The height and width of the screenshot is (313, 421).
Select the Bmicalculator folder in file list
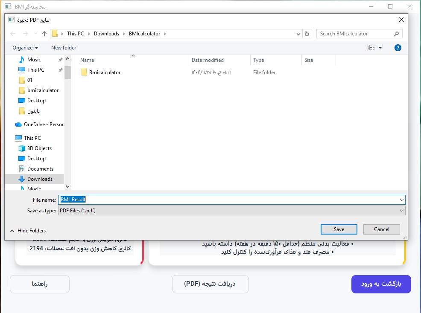[x=105, y=72]
